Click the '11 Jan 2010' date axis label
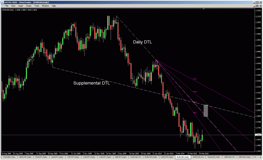 157,153
